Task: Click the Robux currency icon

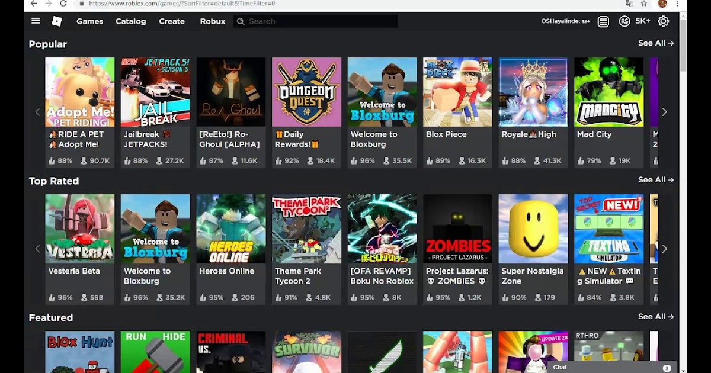Action: click(x=624, y=21)
